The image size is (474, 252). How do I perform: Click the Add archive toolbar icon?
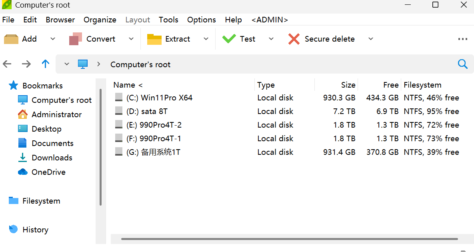[11, 39]
